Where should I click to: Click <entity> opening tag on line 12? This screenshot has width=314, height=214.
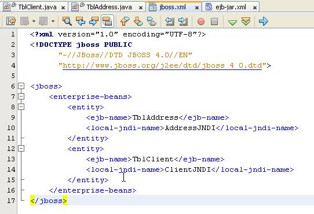pyautogui.click(x=86, y=149)
